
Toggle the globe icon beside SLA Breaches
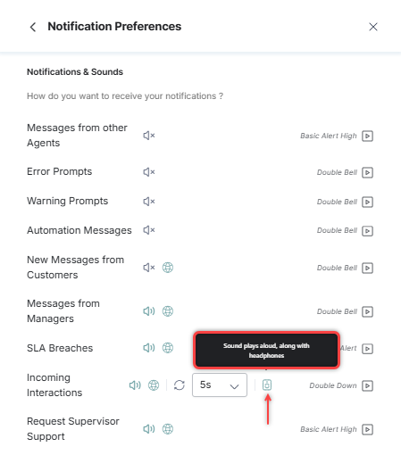point(168,348)
